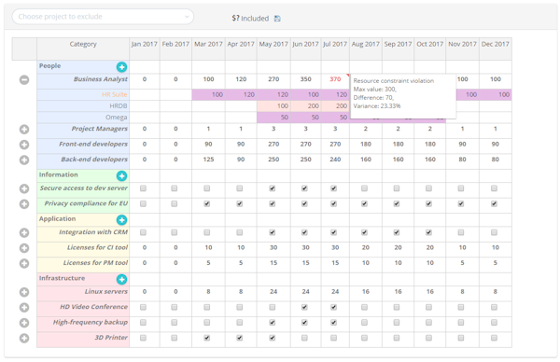Uncheck Privacy compliance for EU Dec 2017
Screen dimensions: 560x362
[x=495, y=203]
